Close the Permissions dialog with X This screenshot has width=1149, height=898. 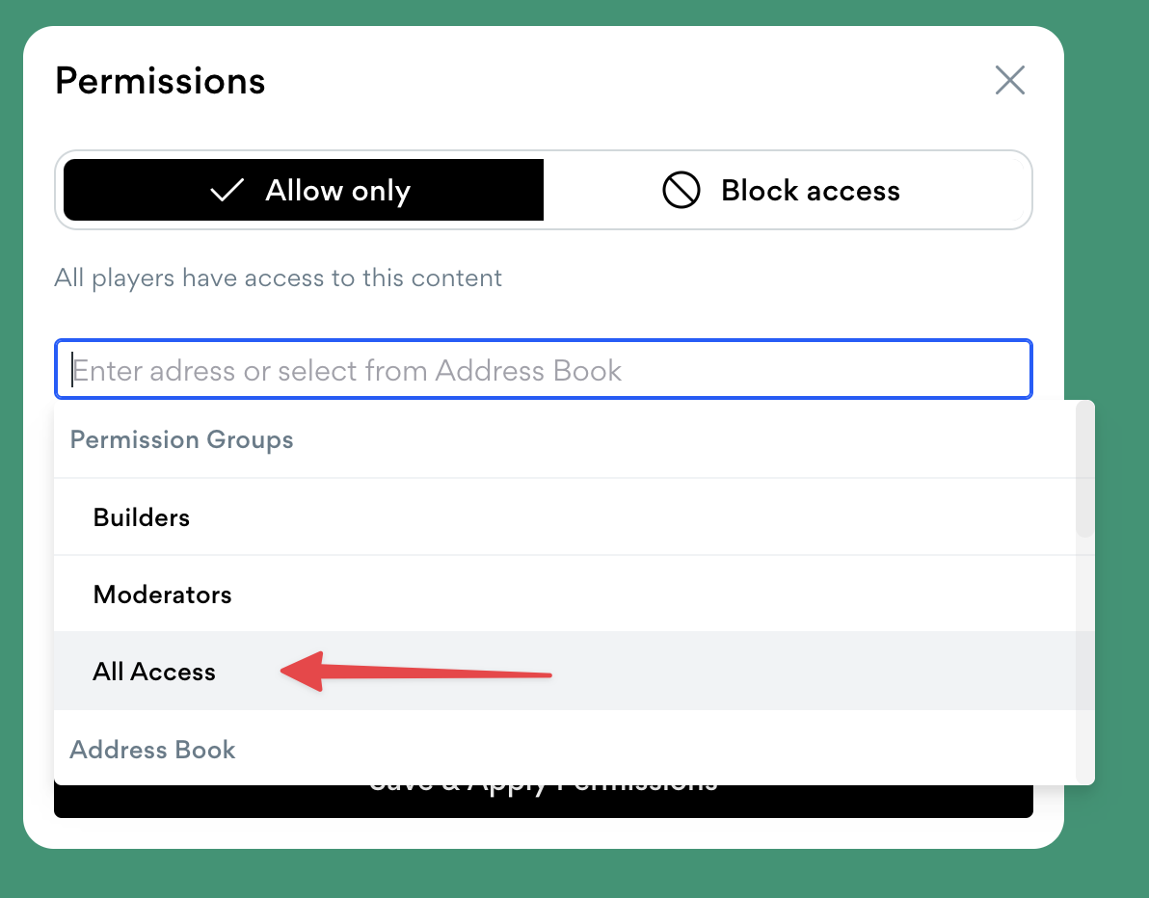coord(1009,80)
